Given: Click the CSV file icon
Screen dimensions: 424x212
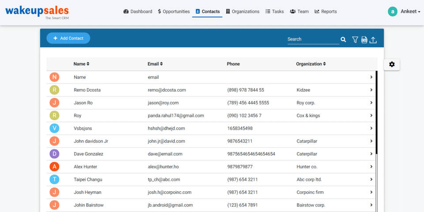Looking at the screenshot, I should [364, 40].
